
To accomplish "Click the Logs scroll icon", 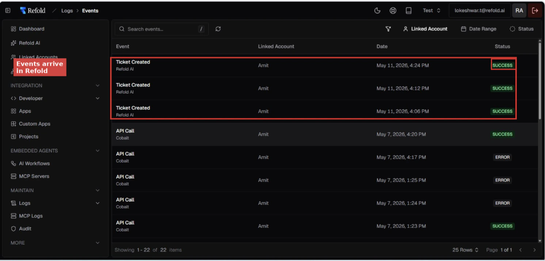I will coord(14,203).
